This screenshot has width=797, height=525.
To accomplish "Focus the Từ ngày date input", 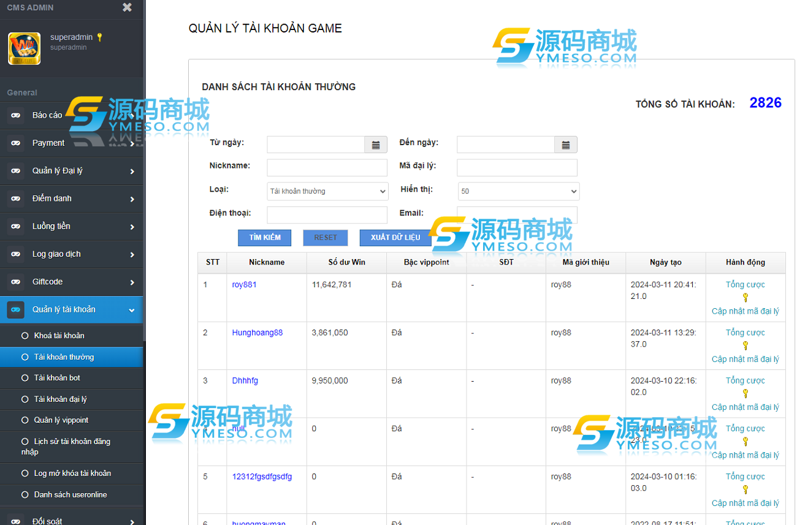I will pyautogui.click(x=316, y=145).
